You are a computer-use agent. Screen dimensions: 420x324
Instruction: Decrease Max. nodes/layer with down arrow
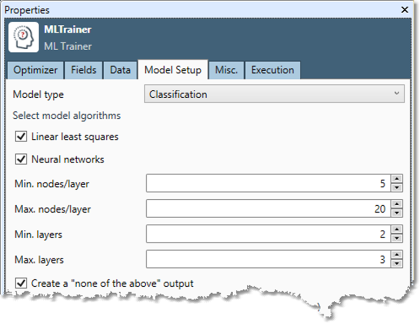click(397, 213)
